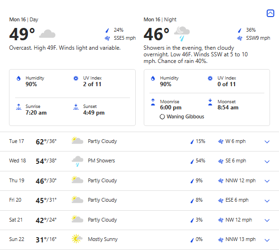Click the rain chance icon next to 24%
Viewport: 279px width, 250px height.
pyautogui.click(x=107, y=30)
